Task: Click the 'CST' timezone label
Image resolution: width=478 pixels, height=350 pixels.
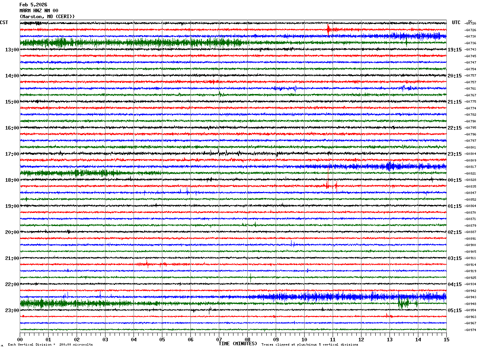Action: (x=4, y=23)
